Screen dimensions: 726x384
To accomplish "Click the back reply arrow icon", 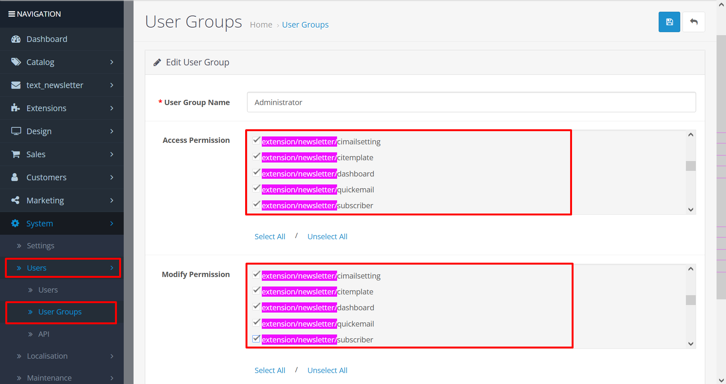I will tap(693, 22).
